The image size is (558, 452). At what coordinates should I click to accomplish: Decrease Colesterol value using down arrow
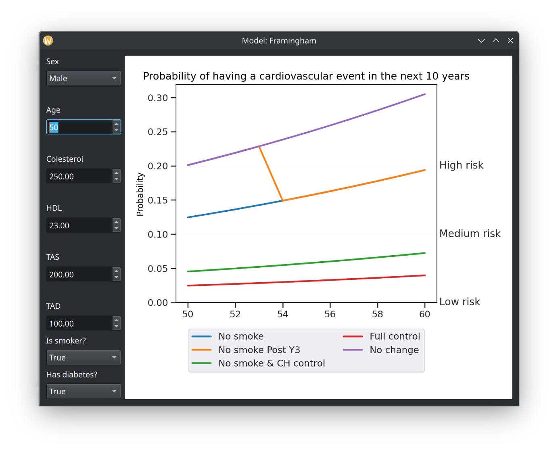click(116, 179)
